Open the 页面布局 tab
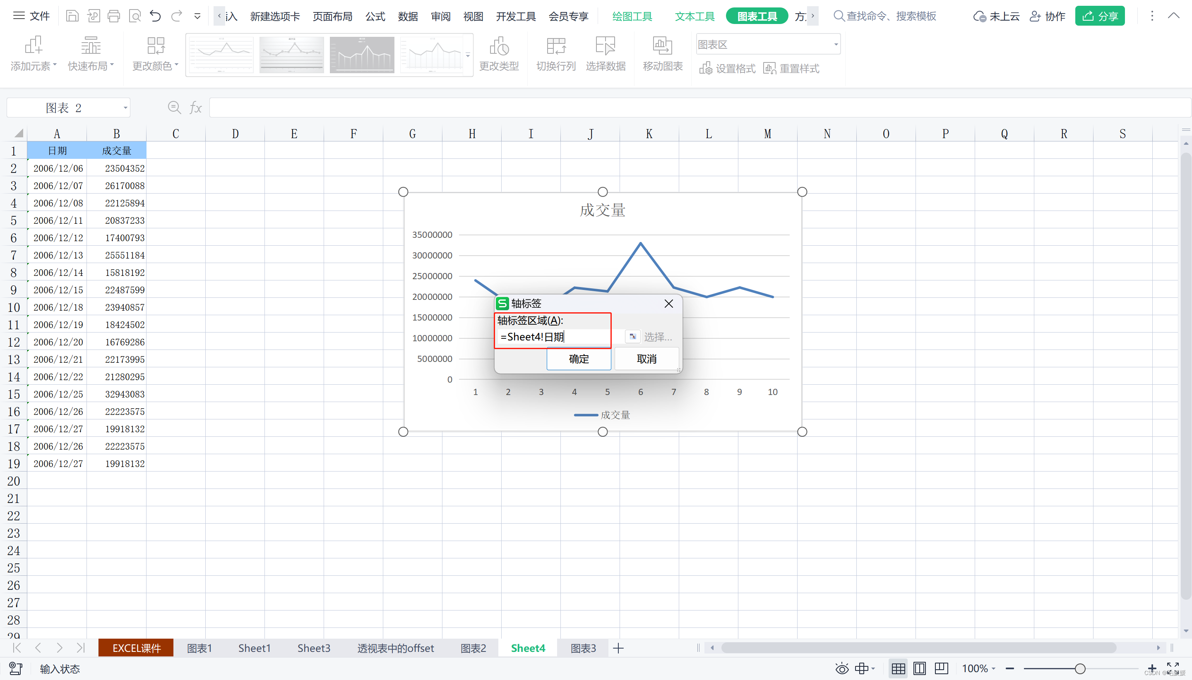The height and width of the screenshot is (680, 1192). (332, 17)
